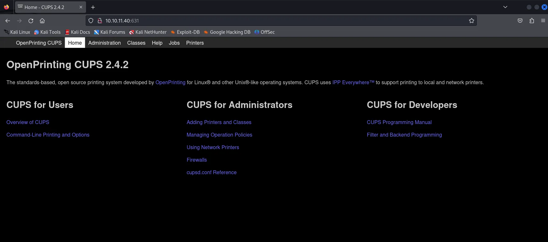Image resolution: width=548 pixels, height=242 pixels.
Task: Open the Administration tab in CUPS
Action: pos(104,43)
